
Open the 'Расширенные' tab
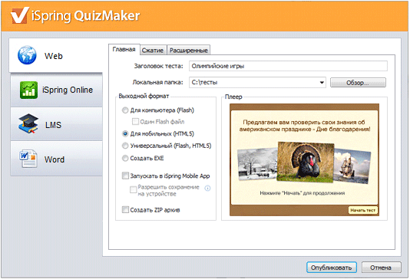point(189,50)
